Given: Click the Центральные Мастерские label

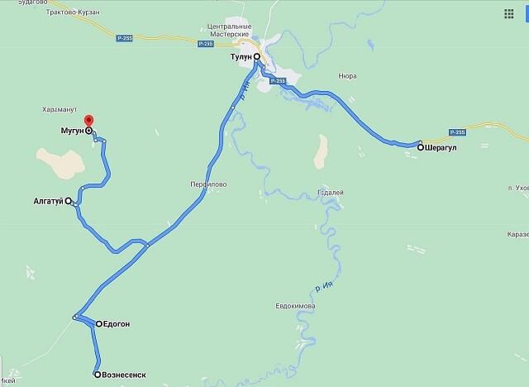Looking at the screenshot, I should (230, 30).
